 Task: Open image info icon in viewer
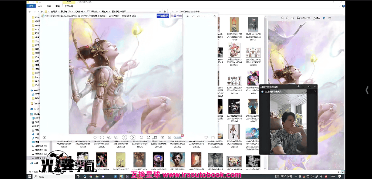coord(44,137)
